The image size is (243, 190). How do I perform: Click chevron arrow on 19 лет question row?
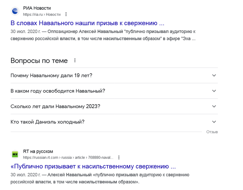(214, 75)
